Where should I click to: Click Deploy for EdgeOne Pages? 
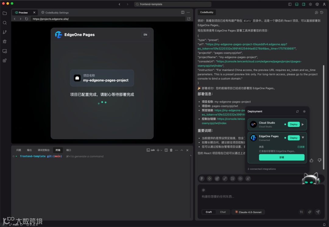(x=294, y=138)
